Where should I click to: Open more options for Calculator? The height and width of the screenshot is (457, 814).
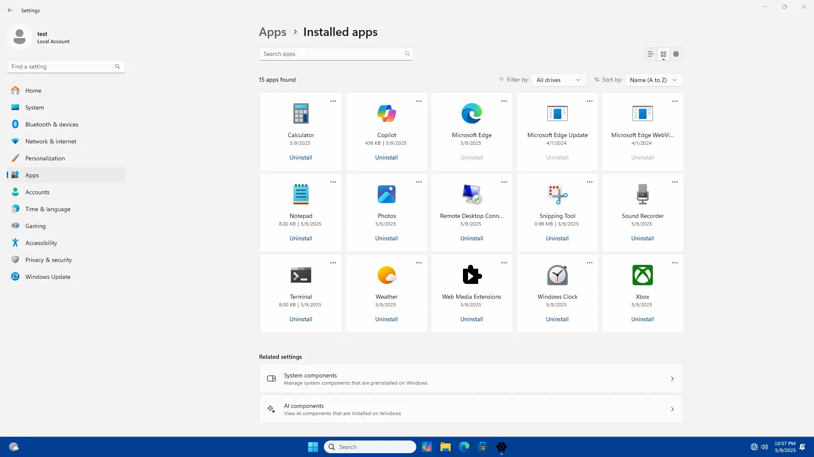point(333,101)
